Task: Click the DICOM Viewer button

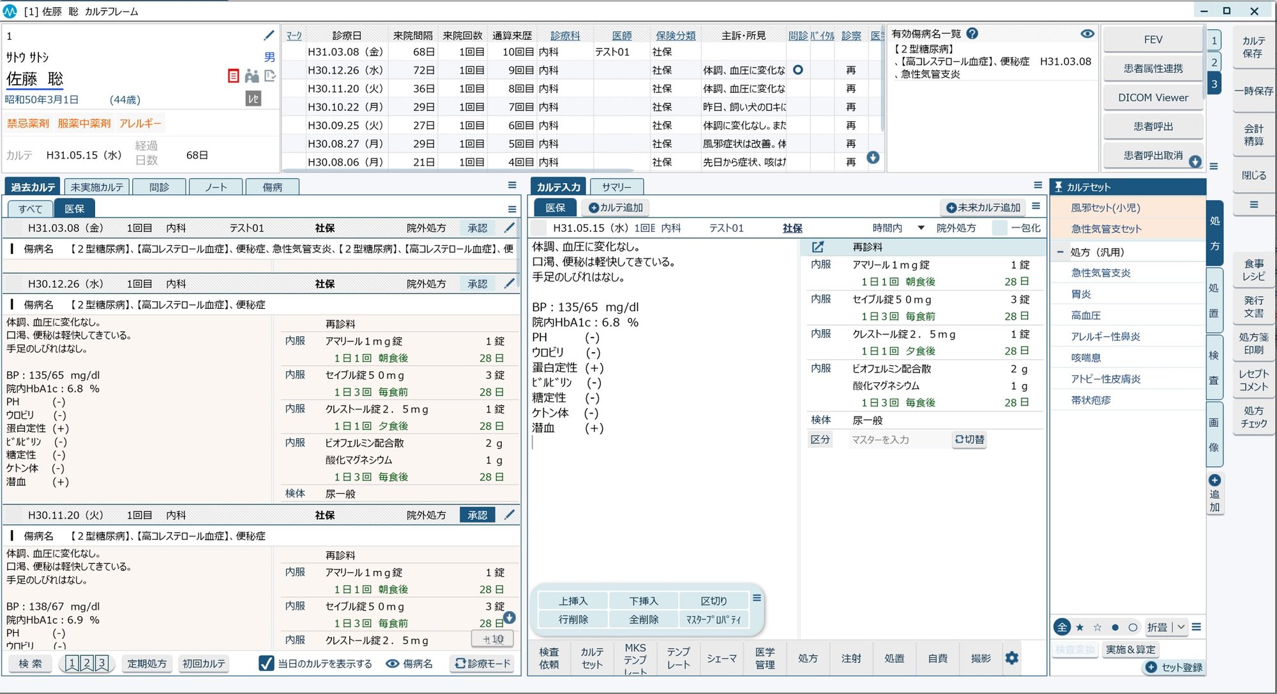Action: tap(1153, 98)
